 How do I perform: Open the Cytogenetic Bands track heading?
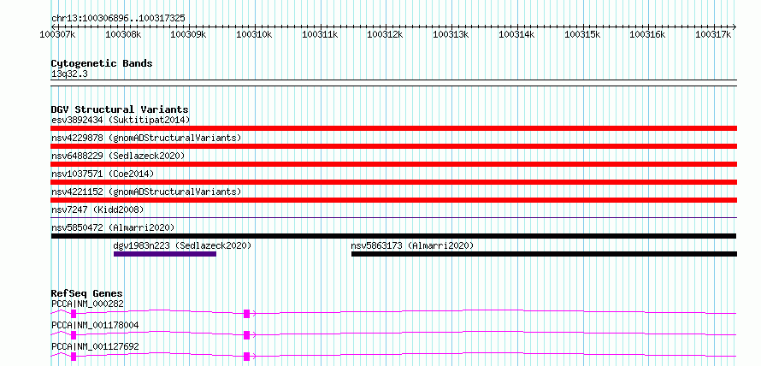(102, 63)
